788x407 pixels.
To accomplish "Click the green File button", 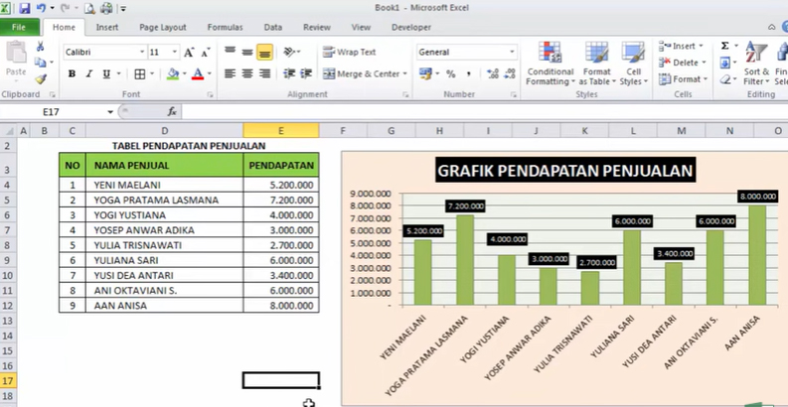I will [19, 28].
